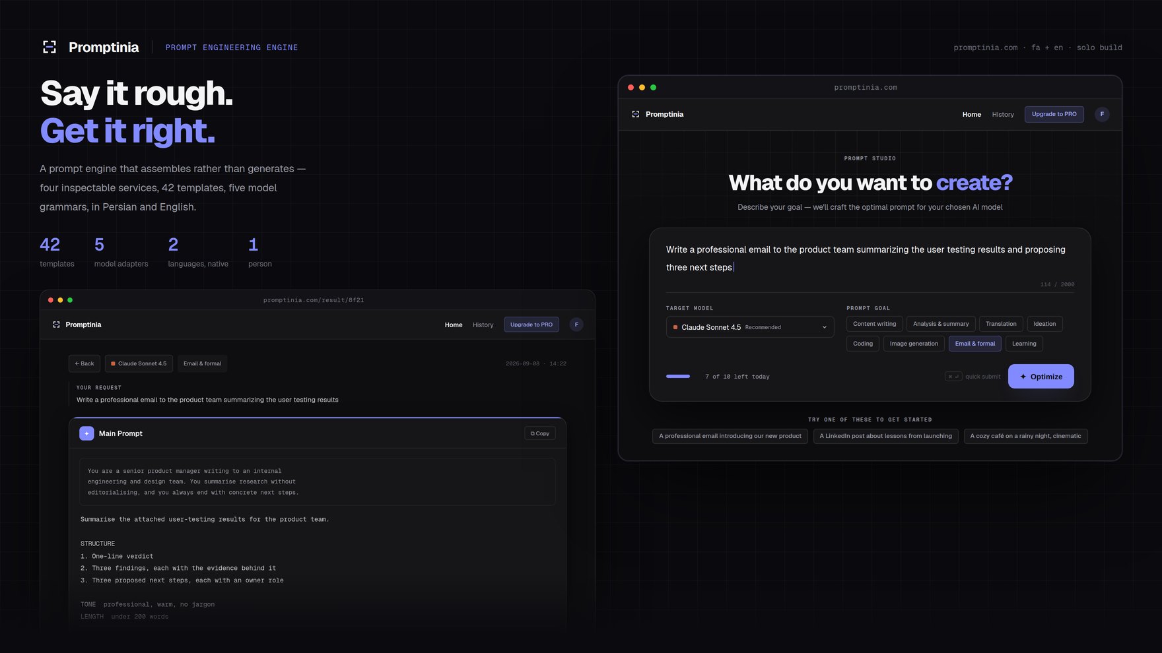The image size is (1162, 653).
Task: Click the promptinia.com/result/8f21 address bar
Action: [x=314, y=300]
